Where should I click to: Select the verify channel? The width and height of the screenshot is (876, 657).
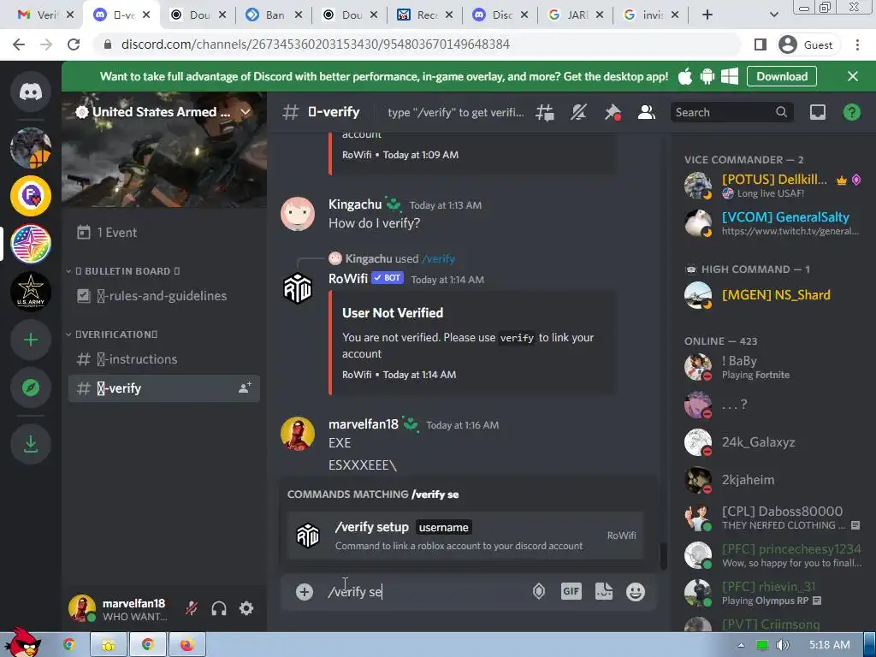[163, 388]
